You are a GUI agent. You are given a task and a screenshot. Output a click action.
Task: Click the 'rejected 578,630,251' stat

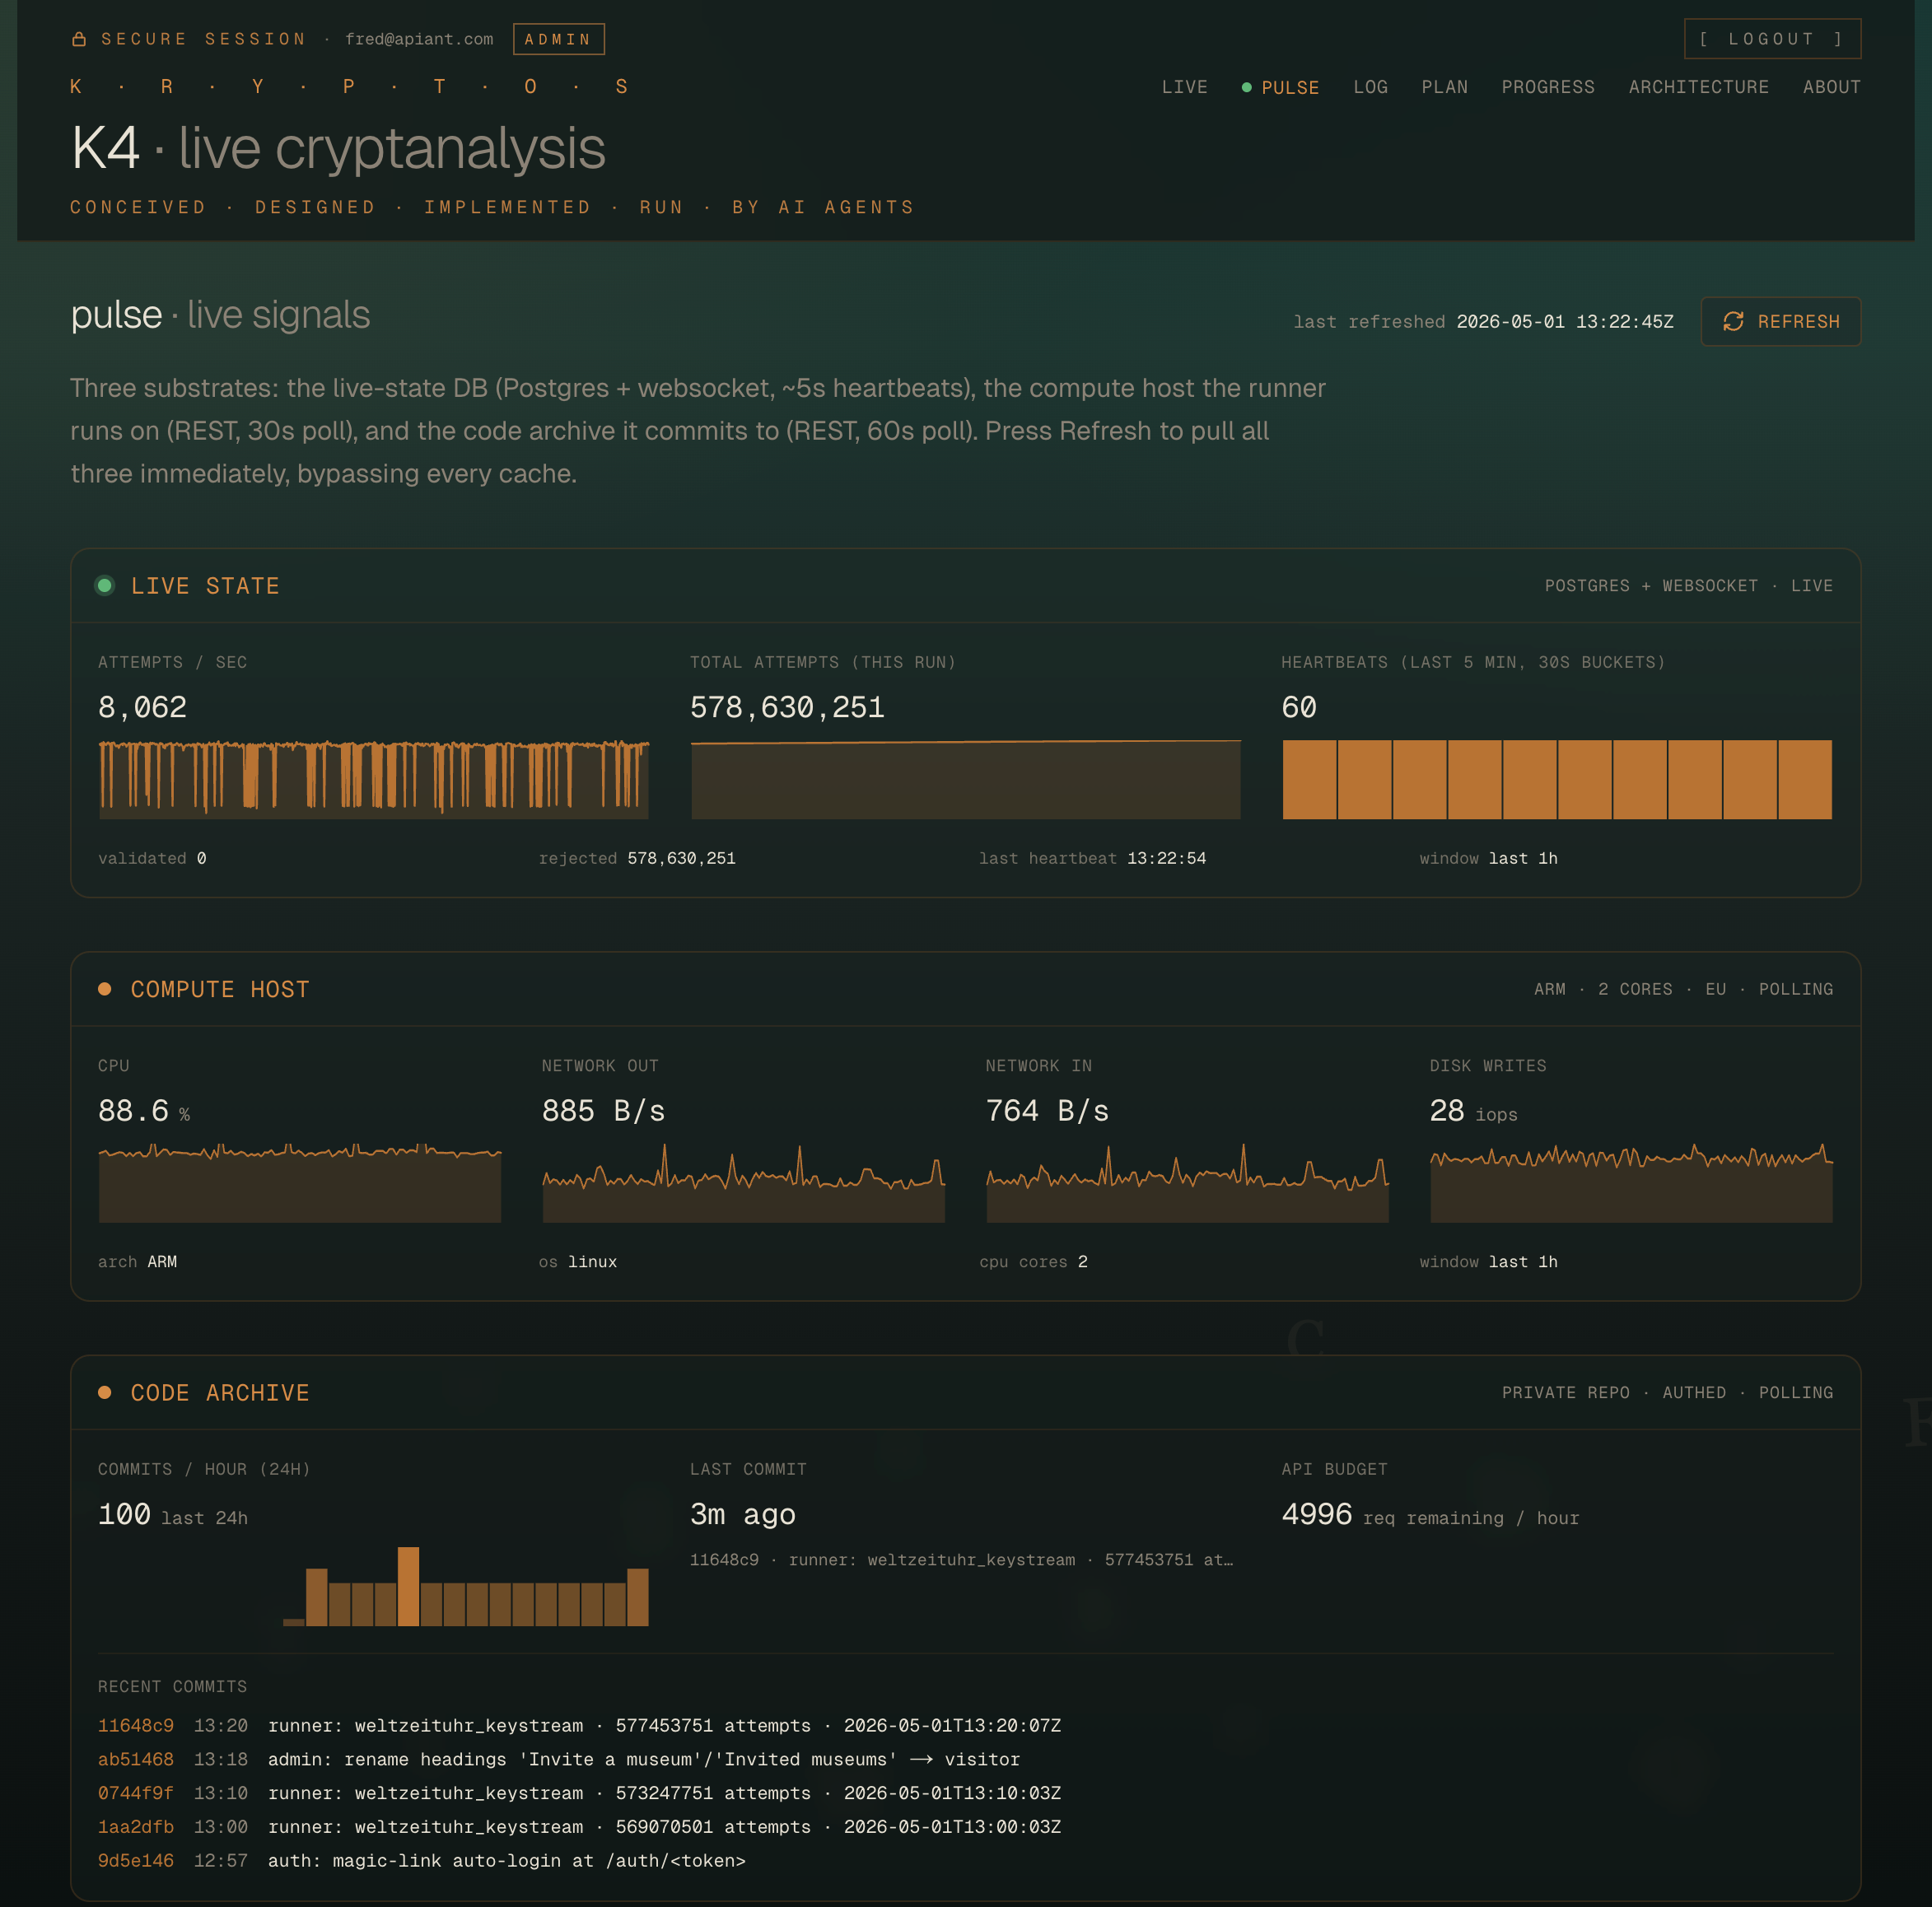[637, 858]
